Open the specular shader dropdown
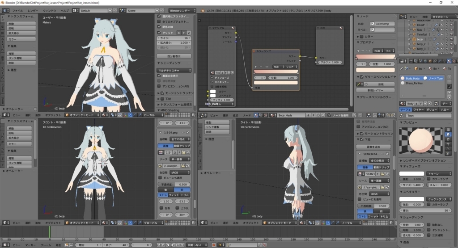This screenshot has height=248, width=458. [439, 199]
